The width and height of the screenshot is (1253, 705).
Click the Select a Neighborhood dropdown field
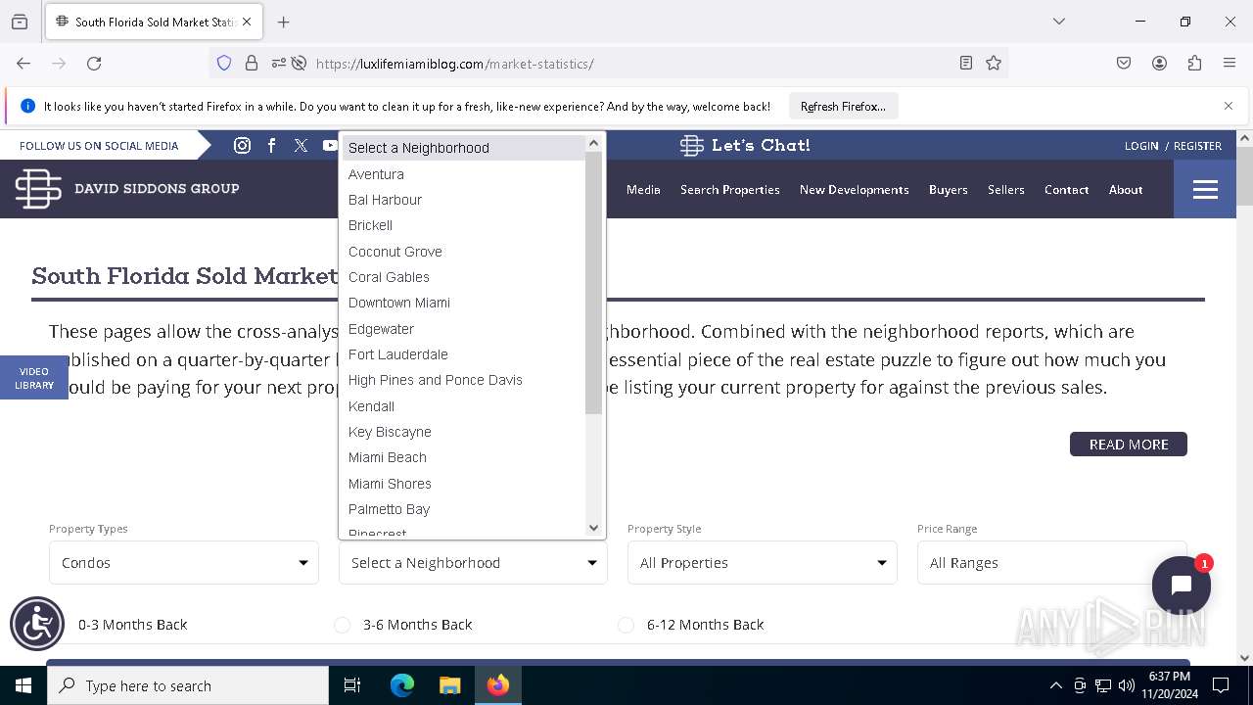[473, 563]
